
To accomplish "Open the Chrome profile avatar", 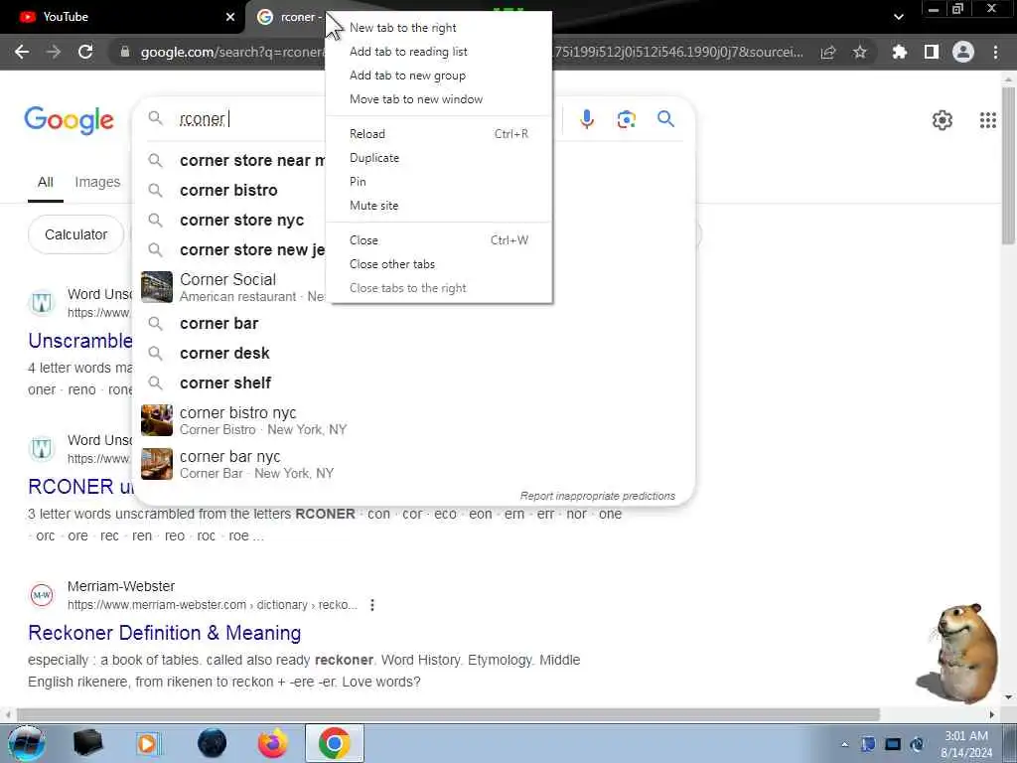I will click(x=963, y=52).
